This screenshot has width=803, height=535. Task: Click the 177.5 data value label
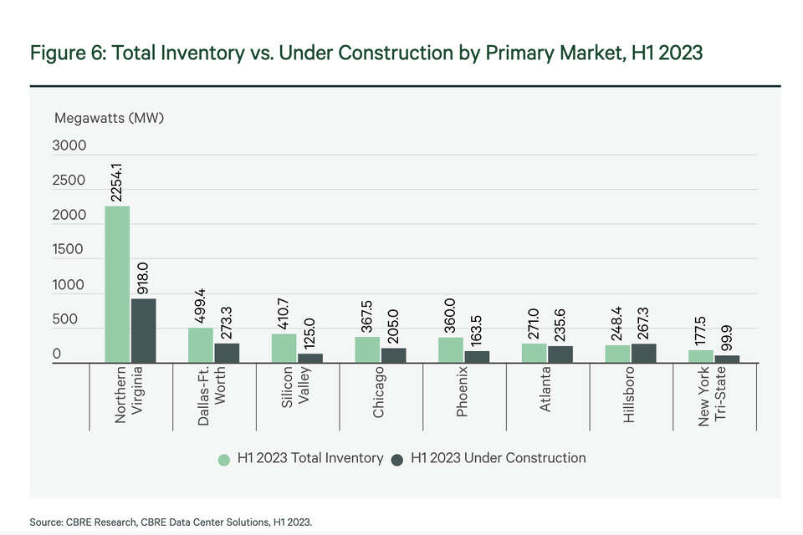coord(700,331)
